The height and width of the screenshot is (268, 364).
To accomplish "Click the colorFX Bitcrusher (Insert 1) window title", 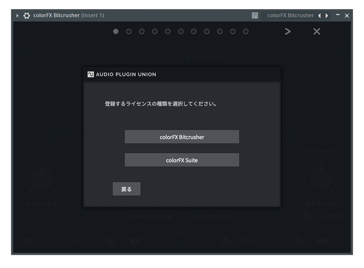I will [69, 15].
